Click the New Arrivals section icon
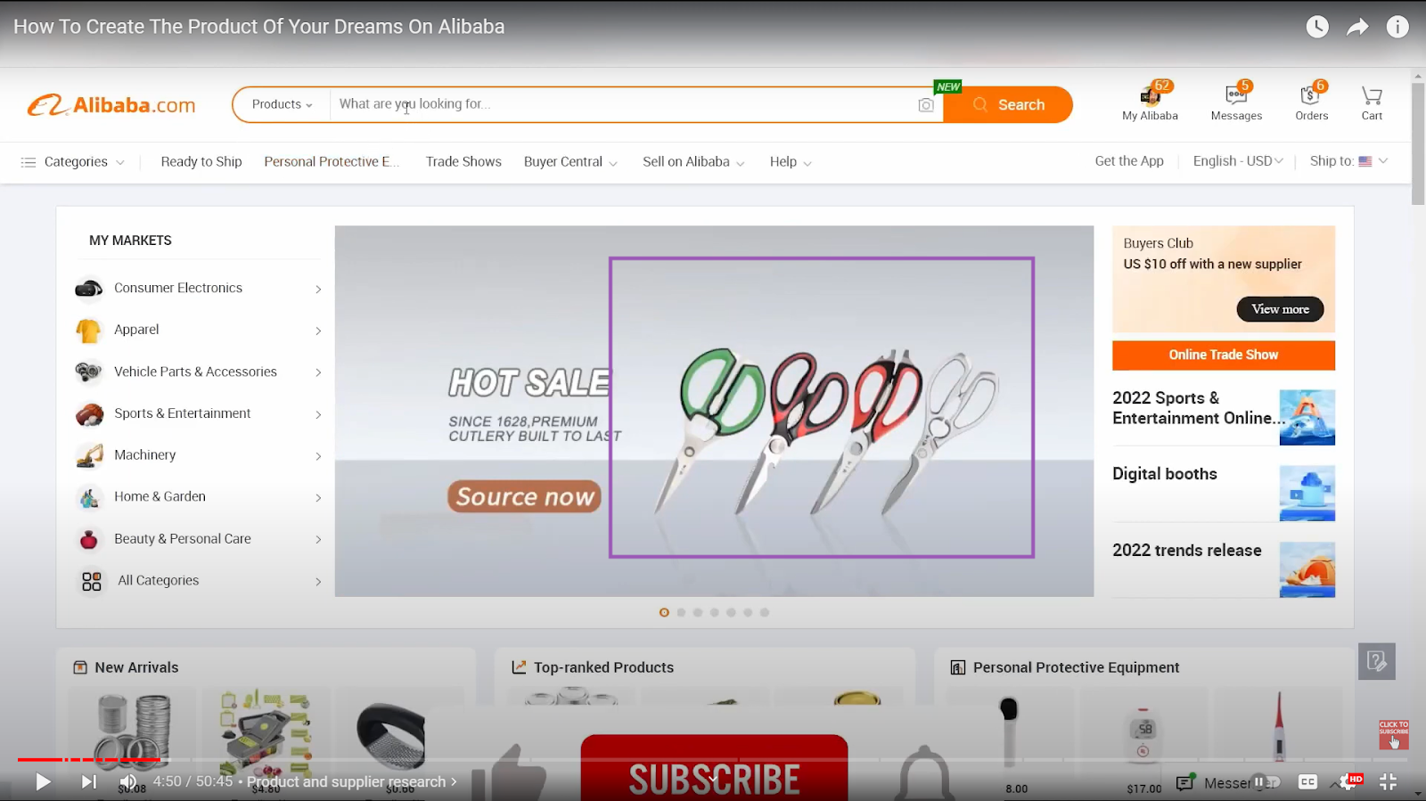This screenshot has width=1426, height=801. [x=80, y=667]
